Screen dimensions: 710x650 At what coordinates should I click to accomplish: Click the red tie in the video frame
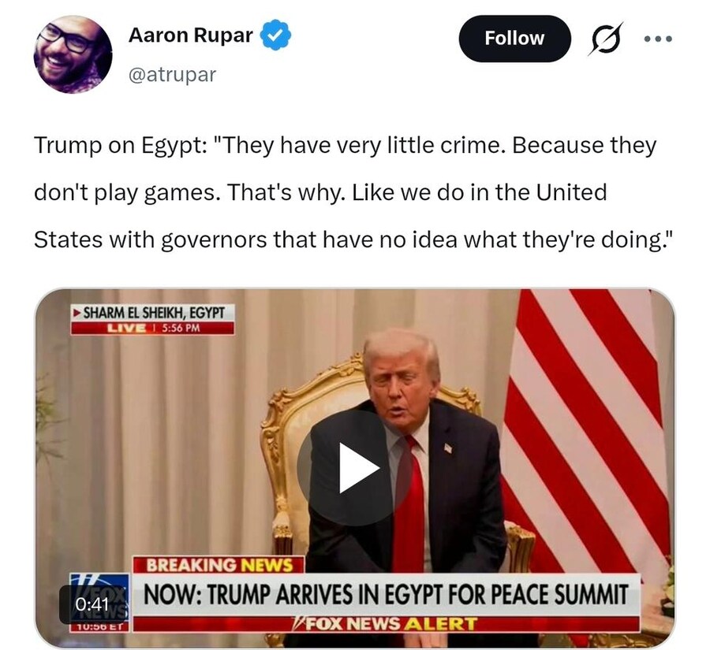click(409, 502)
